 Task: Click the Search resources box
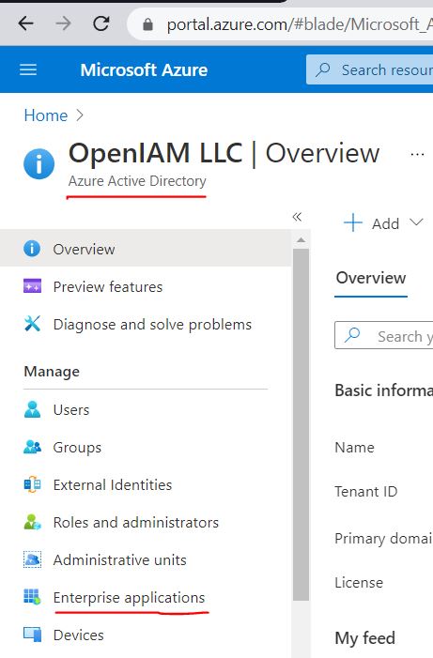[x=369, y=69]
